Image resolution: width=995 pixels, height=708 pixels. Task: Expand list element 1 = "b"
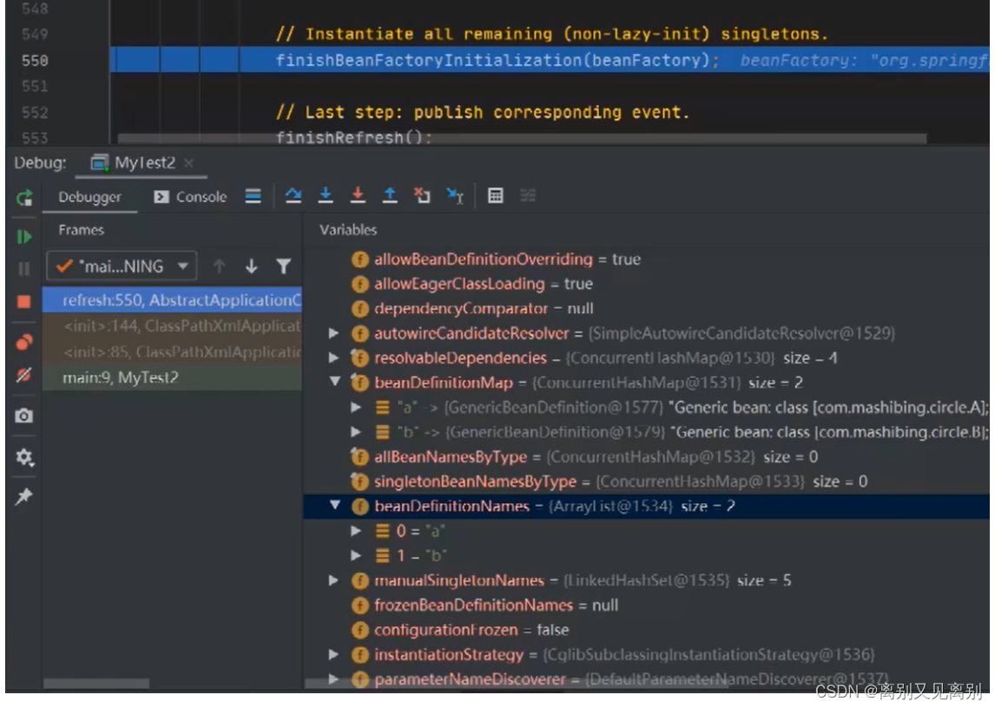356,556
